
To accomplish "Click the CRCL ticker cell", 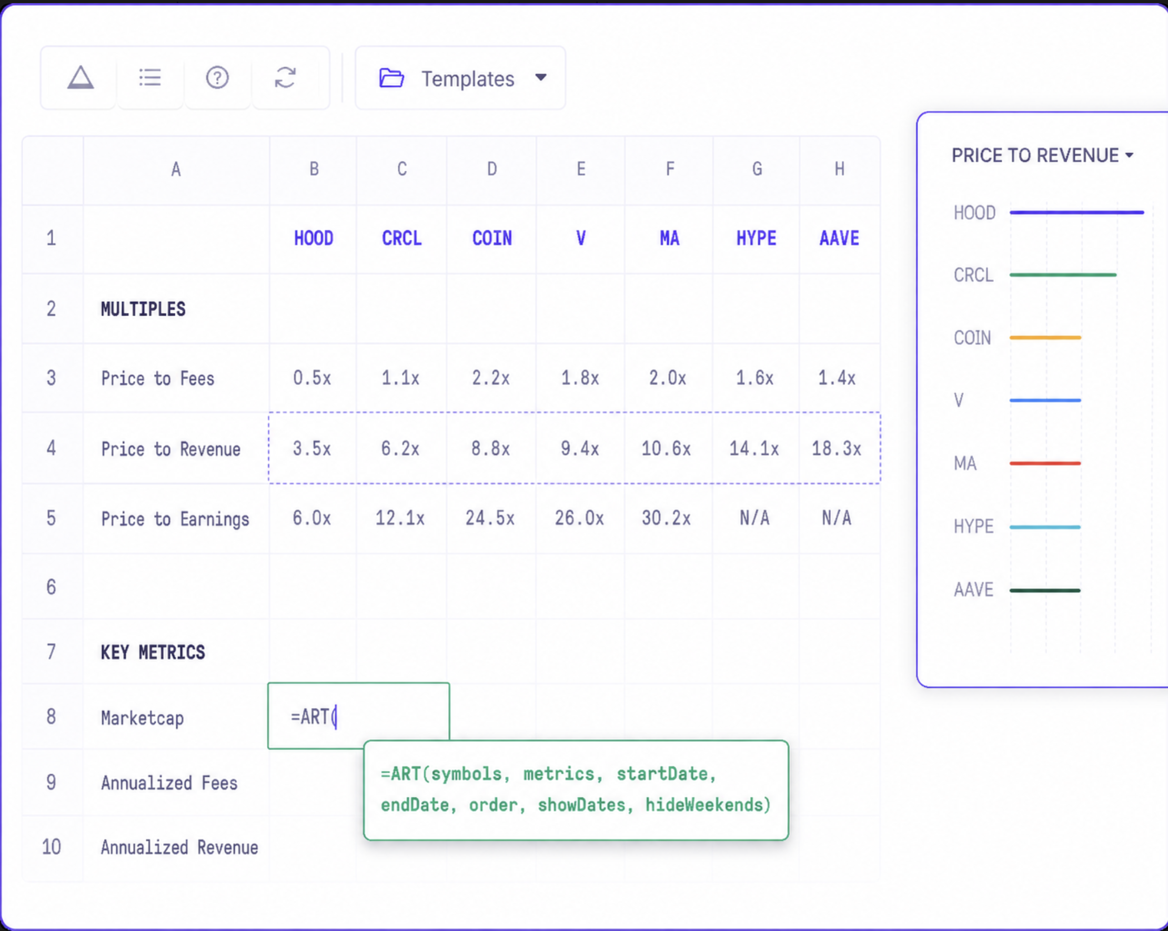I will point(402,238).
